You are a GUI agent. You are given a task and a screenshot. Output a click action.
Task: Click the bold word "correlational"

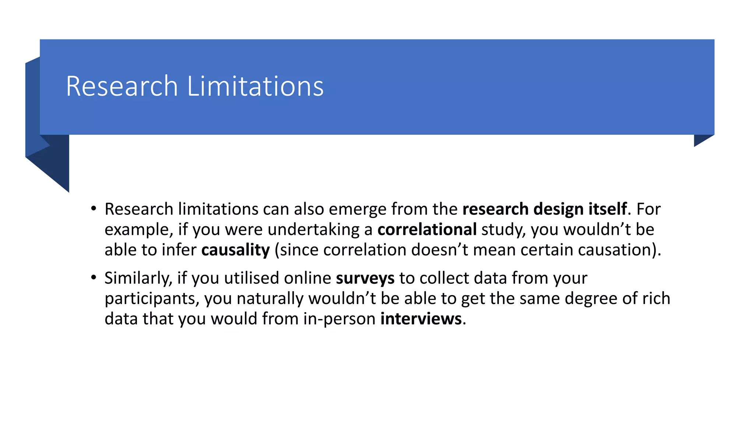click(427, 230)
